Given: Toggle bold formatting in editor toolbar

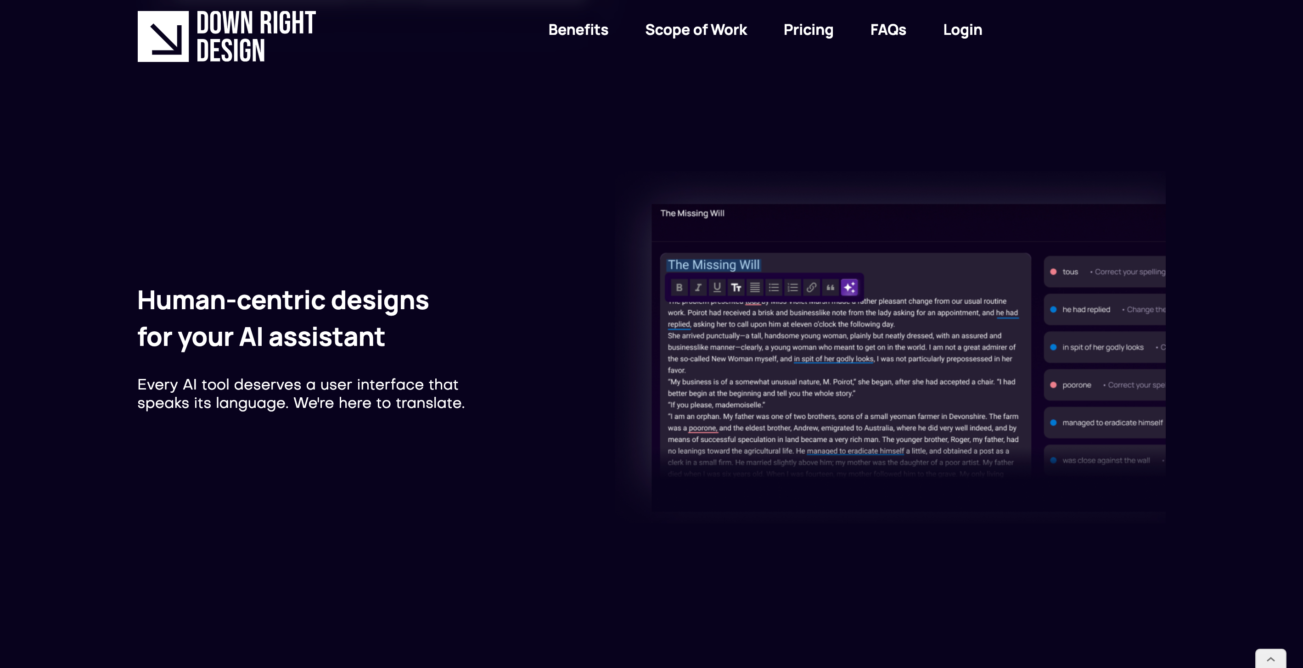Looking at the screenshot, I should [679, 288].
